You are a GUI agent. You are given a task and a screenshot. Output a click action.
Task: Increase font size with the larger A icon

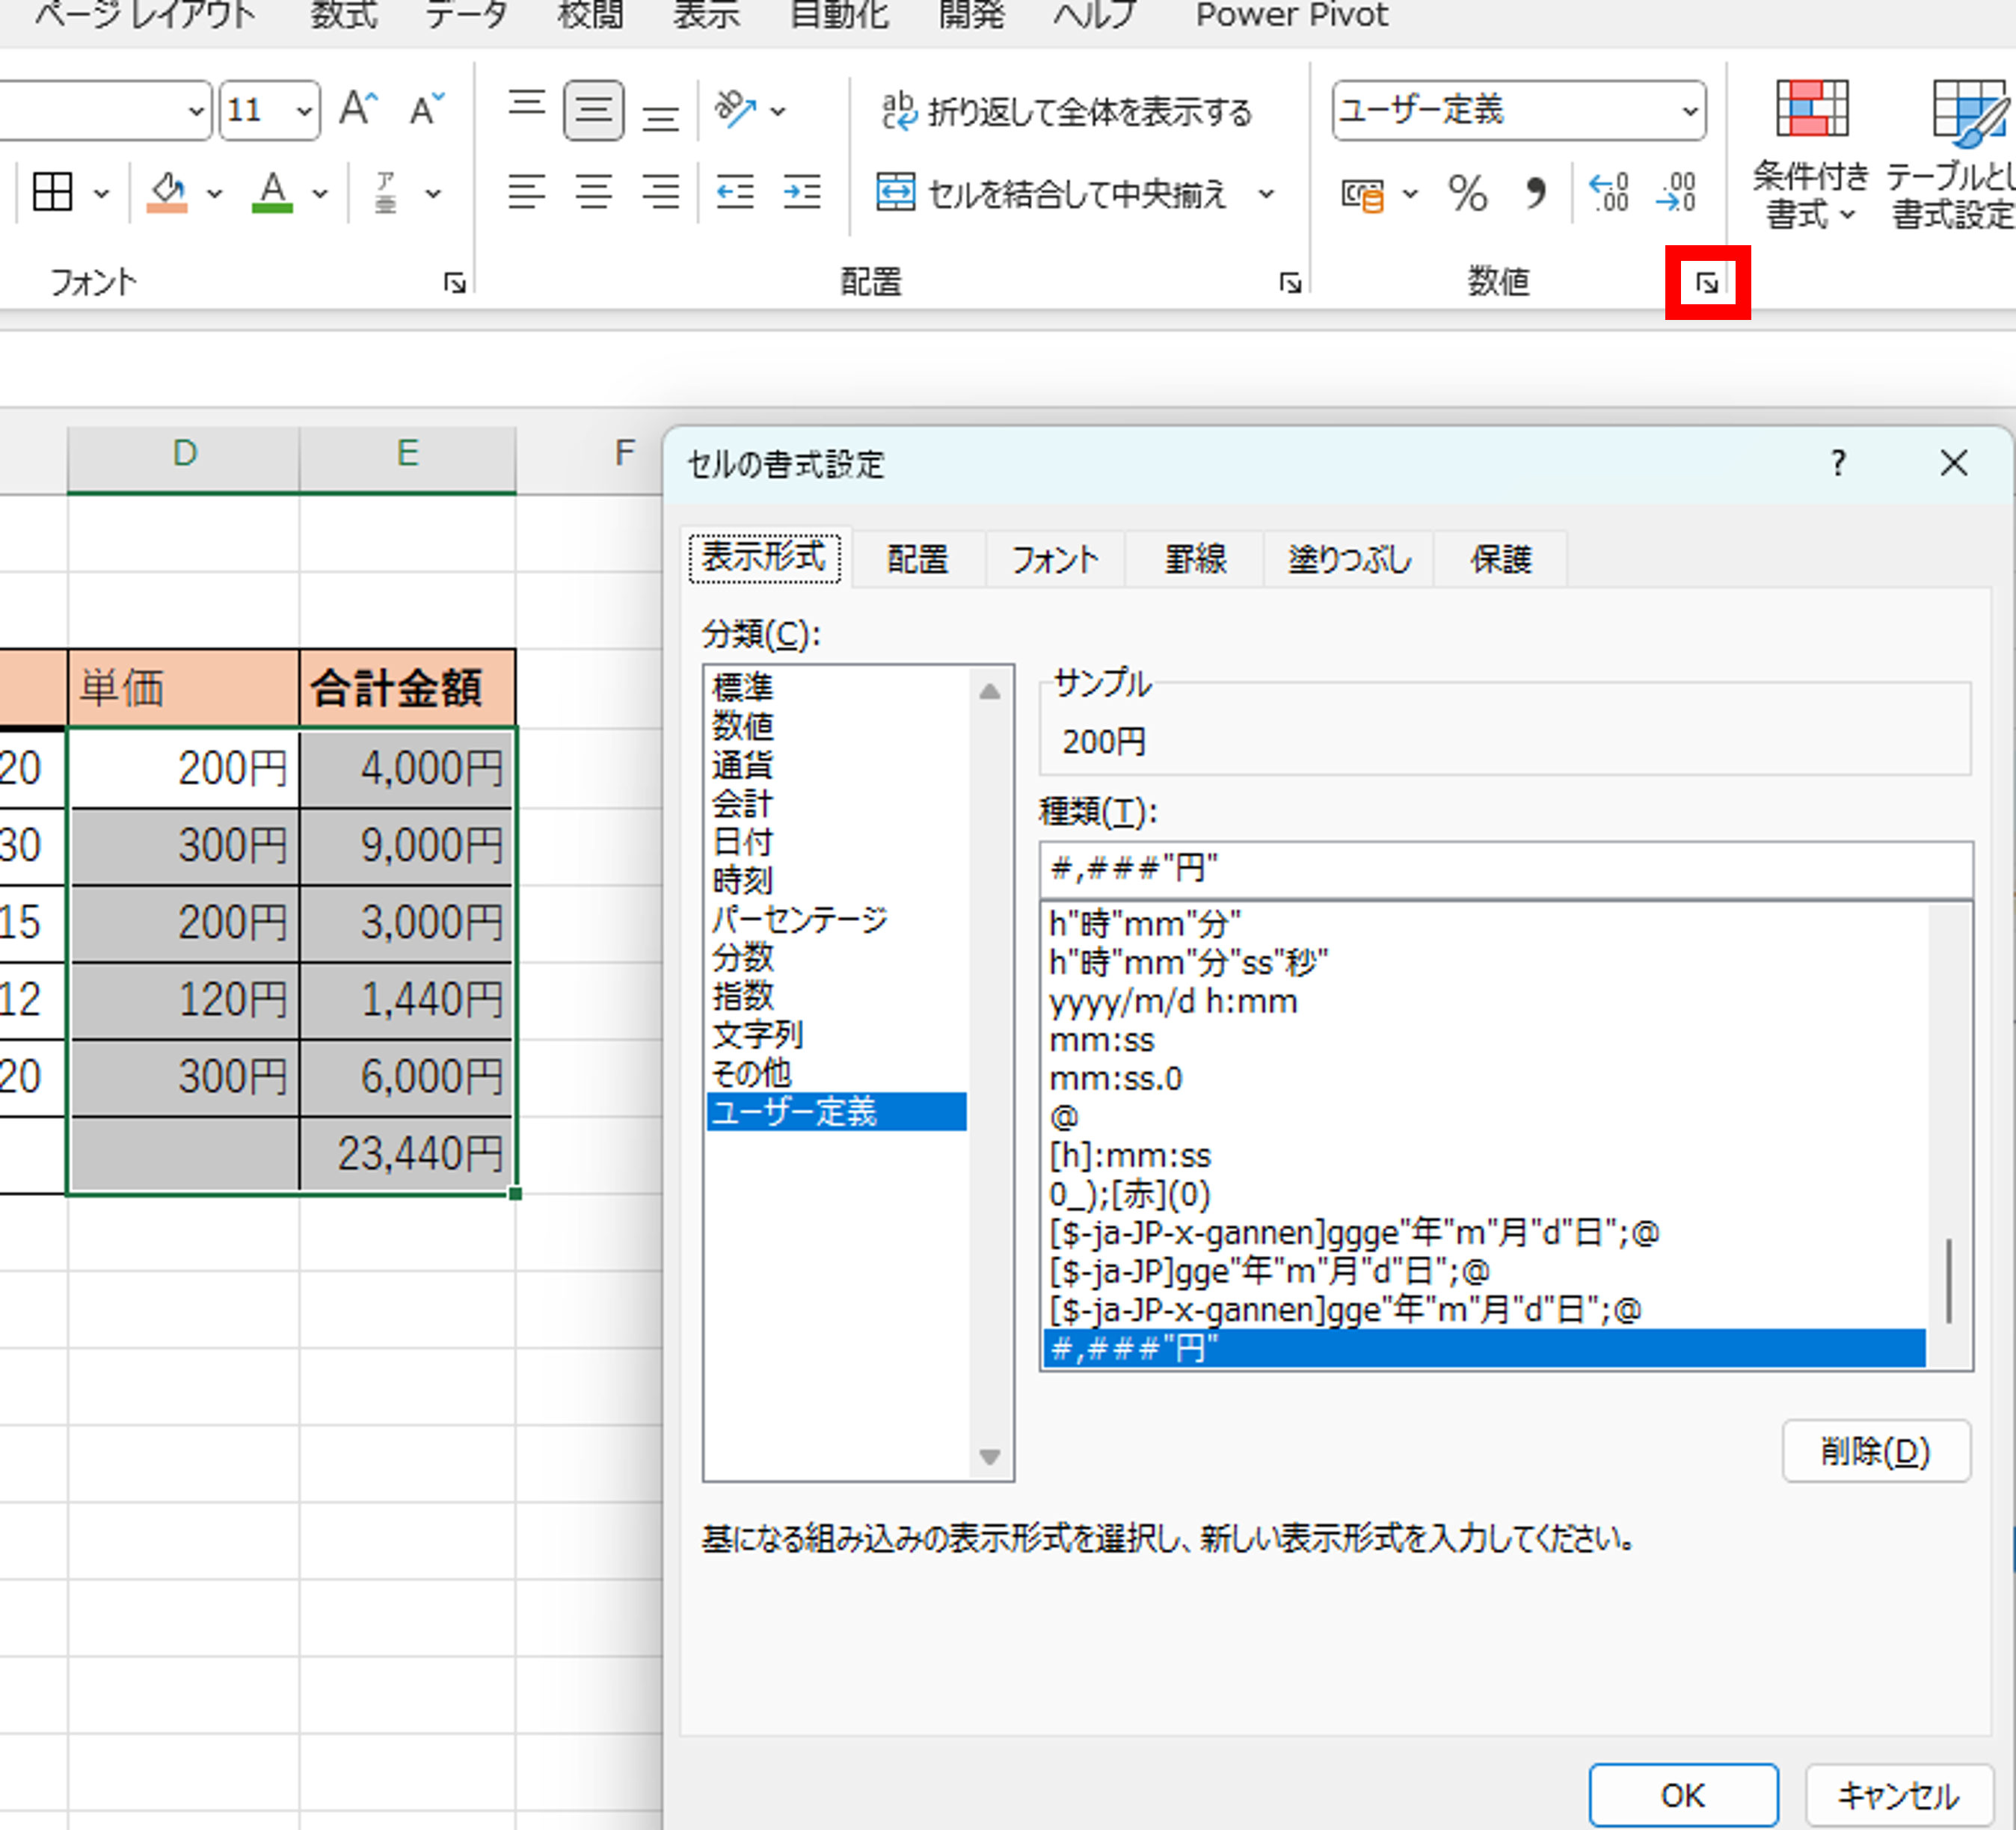(357, 109)
